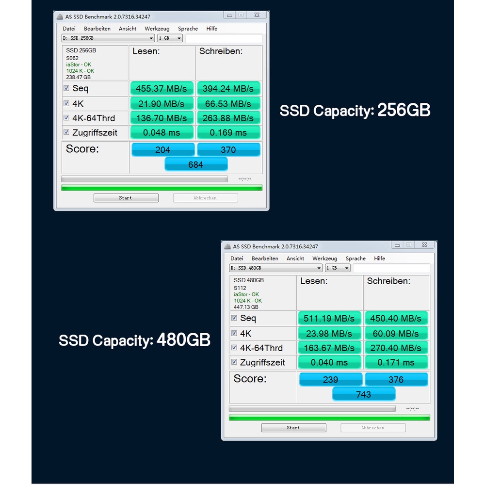The image size is (485, 485).
Task: Open the Werkzeug menu in the 480GB window
Action: coord(324,259)
